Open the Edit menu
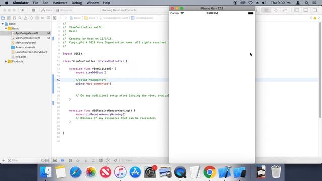The image size is (322, 181). [x=45, y=3]
